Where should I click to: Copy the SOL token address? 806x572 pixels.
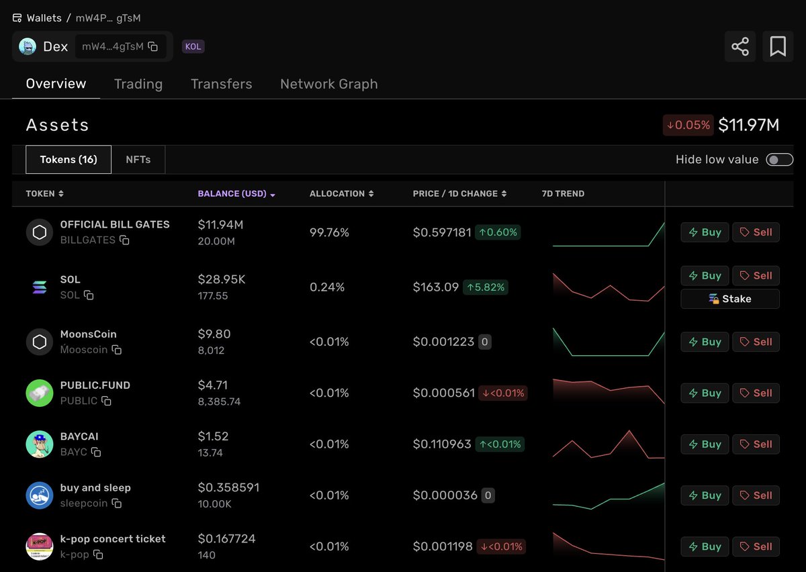[x=89, y=295]
